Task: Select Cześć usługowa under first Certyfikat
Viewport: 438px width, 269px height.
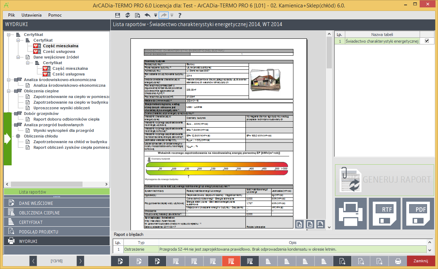Action: [x=59, y=51]
